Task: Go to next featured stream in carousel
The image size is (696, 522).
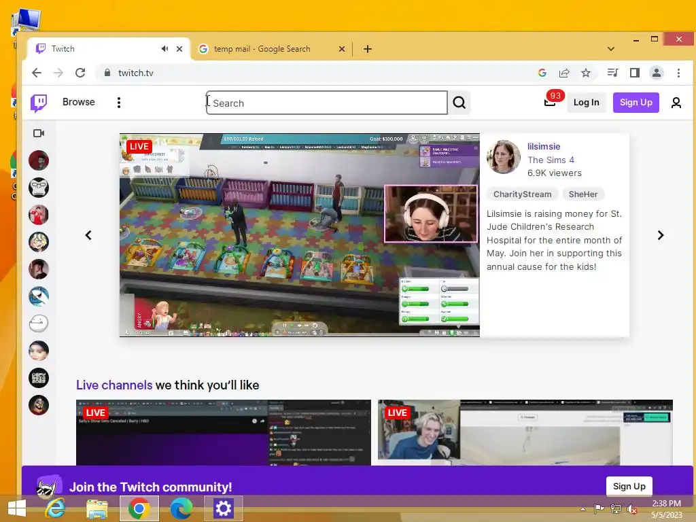Action: 661,235
